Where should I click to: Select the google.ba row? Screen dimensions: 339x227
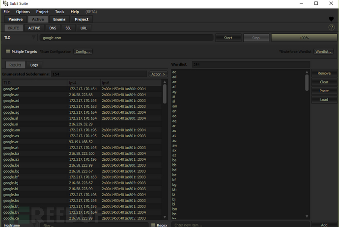click(82, 153)
